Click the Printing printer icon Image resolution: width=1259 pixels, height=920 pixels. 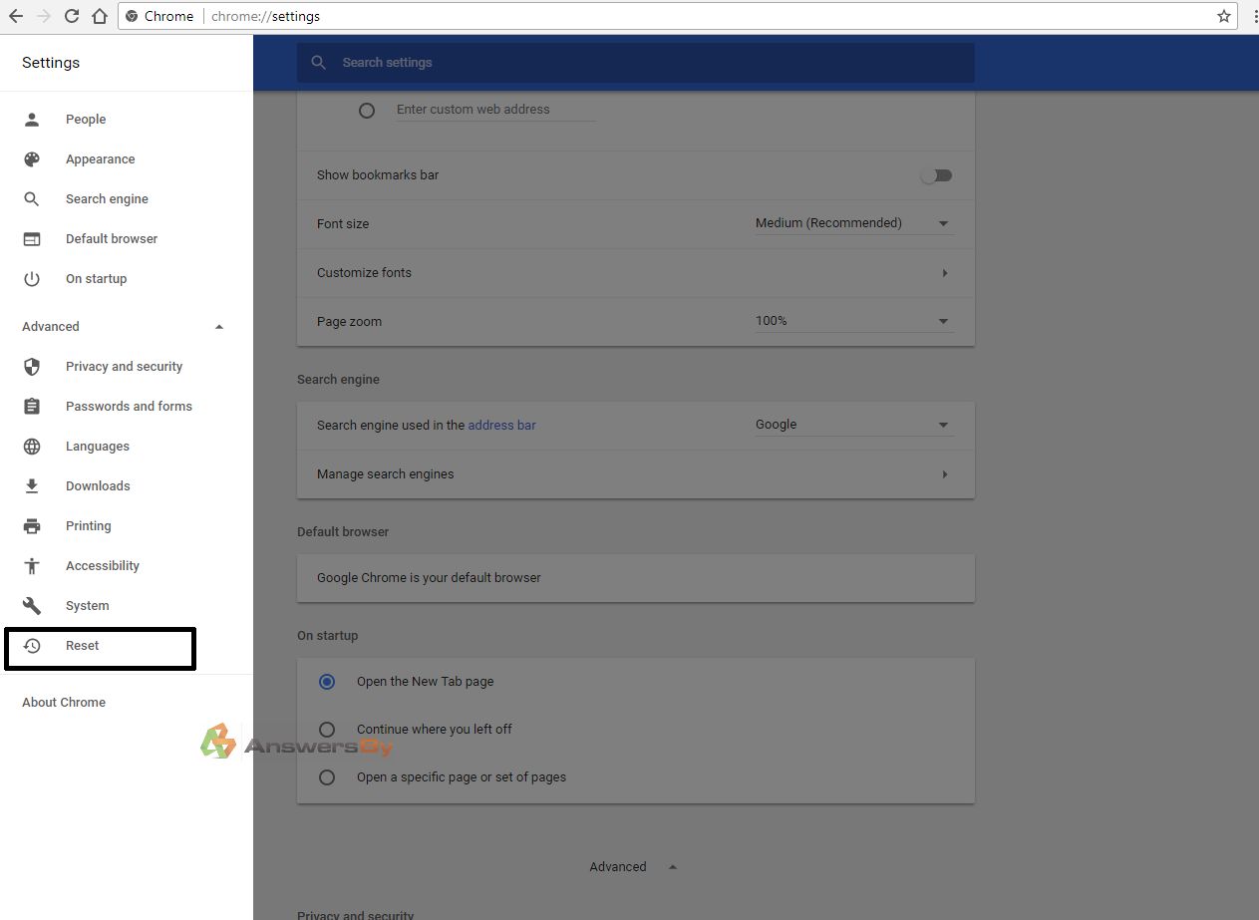(x=32, y=526)
